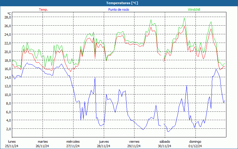Click the 01/12/24 date label
This screenshot has height=149, width=238.
click(195, 146)
